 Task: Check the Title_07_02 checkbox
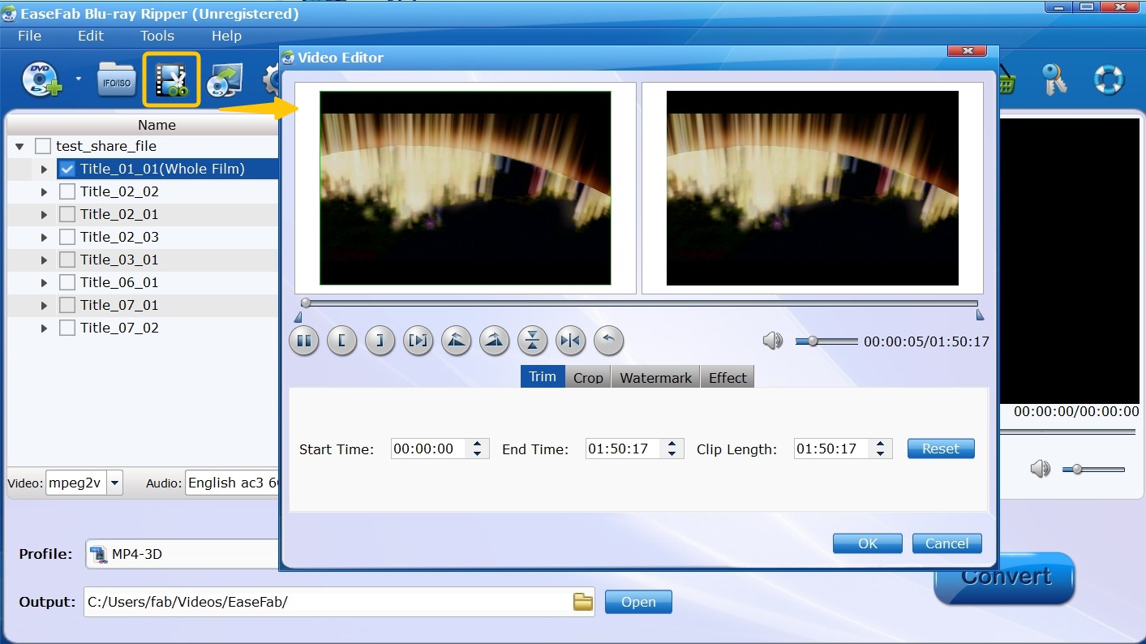tap(67, 328)
